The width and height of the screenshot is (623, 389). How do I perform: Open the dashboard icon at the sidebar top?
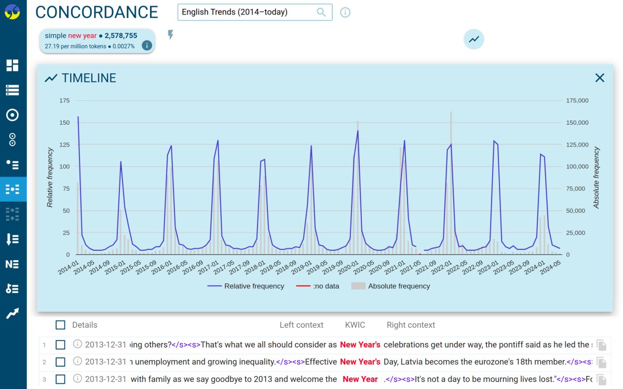point(13,65)
